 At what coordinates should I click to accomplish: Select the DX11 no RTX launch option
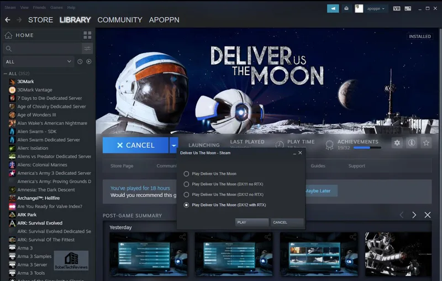[x=186, y=184]
